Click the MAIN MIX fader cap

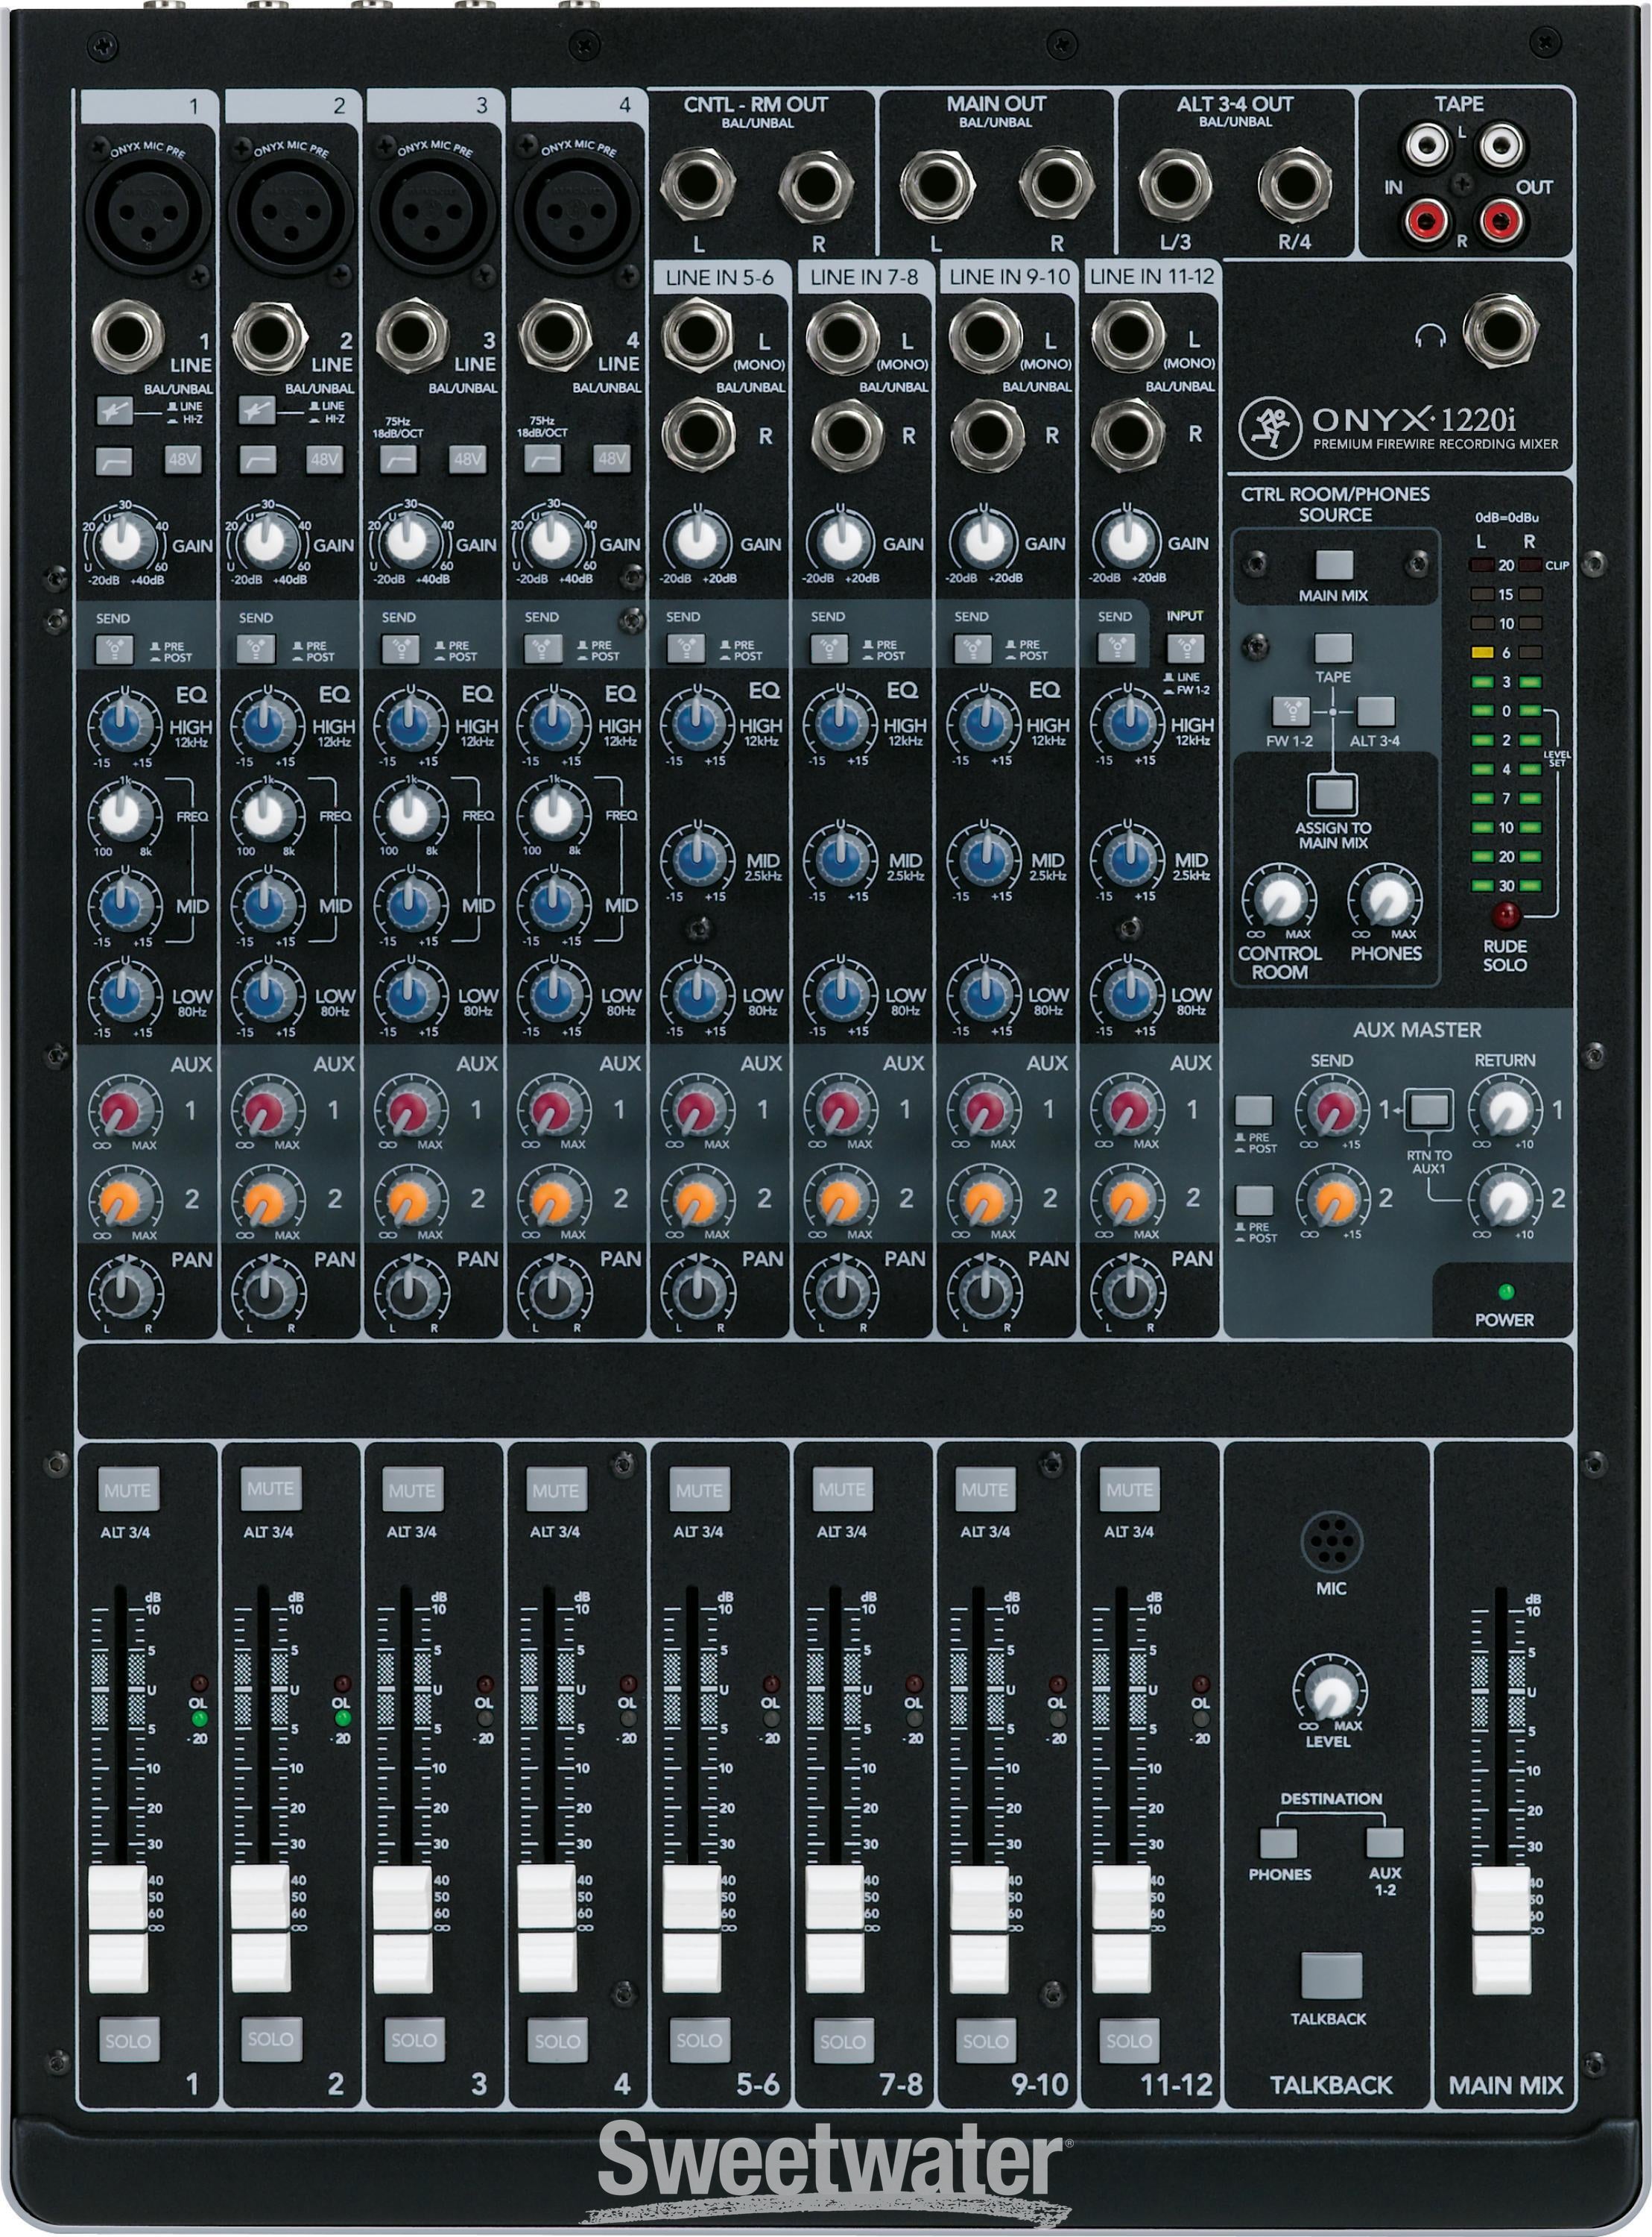pyautogui.click(x=1502, y=1930)
